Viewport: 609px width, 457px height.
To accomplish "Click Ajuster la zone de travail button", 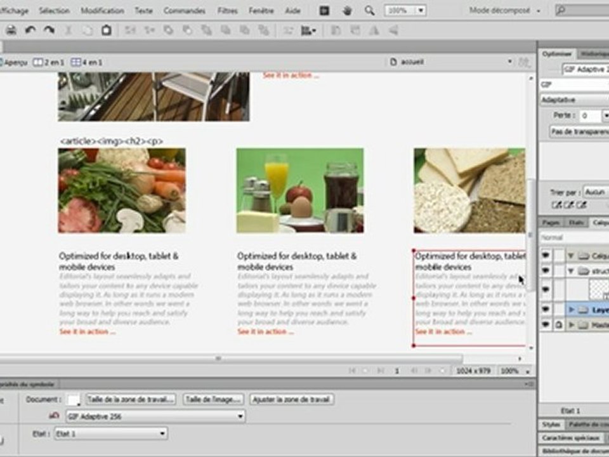I will click(x=291, y=399).
